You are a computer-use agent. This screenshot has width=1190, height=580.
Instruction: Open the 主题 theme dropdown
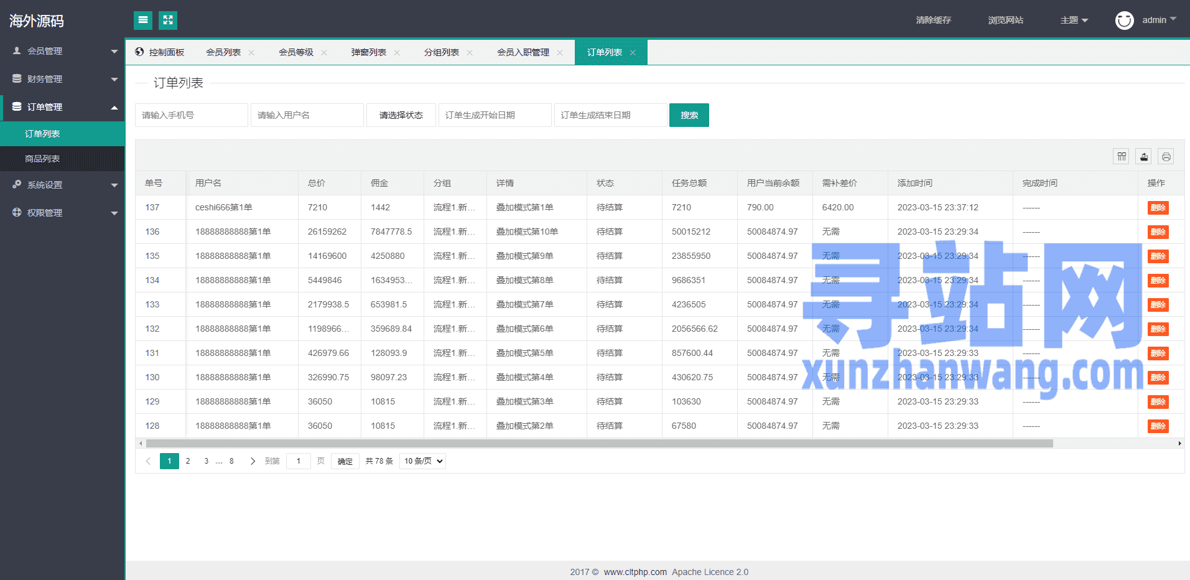coord(1074,21)
